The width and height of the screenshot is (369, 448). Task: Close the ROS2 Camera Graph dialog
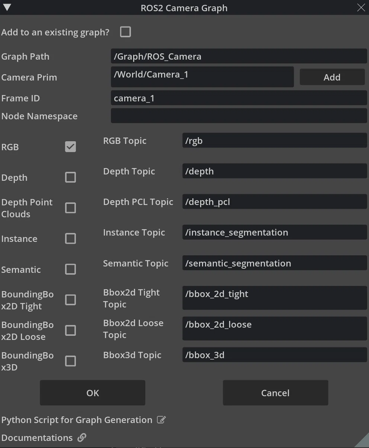361,7
